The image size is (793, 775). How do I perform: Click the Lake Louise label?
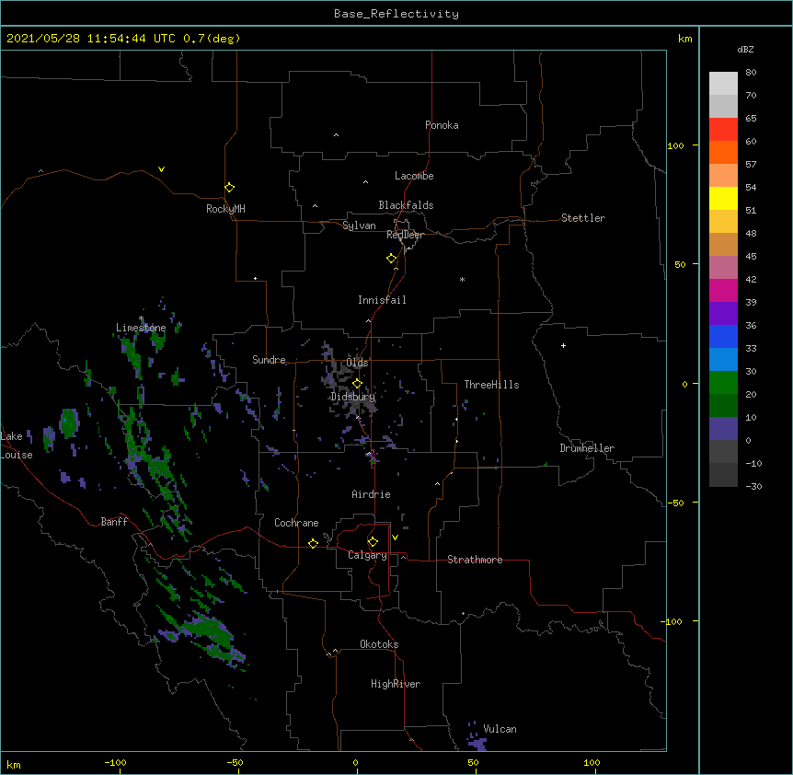click(17, 445)
